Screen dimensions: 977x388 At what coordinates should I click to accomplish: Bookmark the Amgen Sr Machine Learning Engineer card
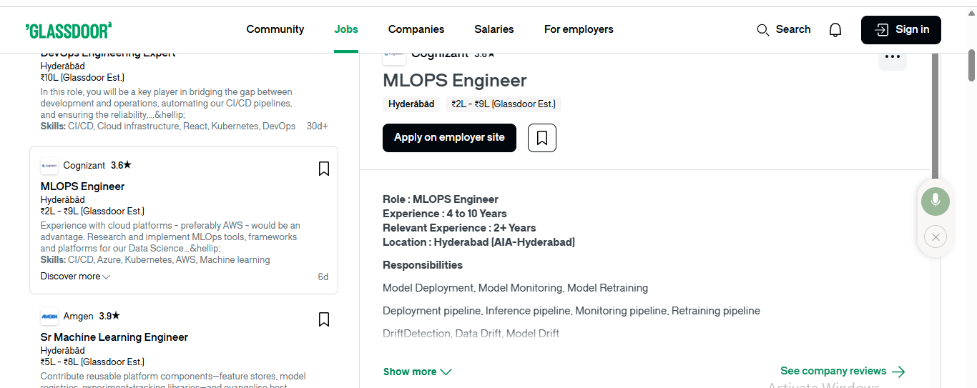tap(324, 319)
